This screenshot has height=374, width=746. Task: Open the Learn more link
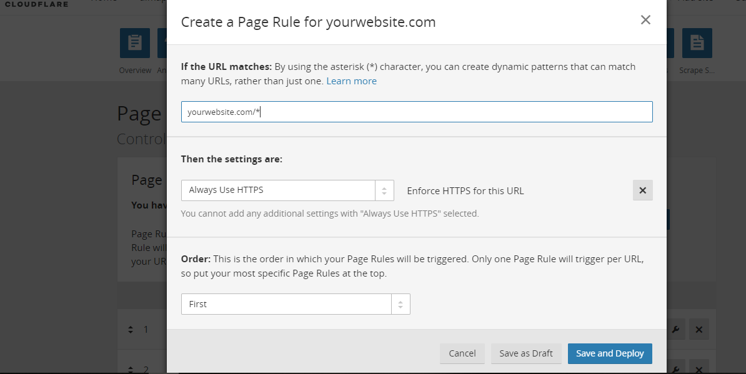click(x=351, y=81)
